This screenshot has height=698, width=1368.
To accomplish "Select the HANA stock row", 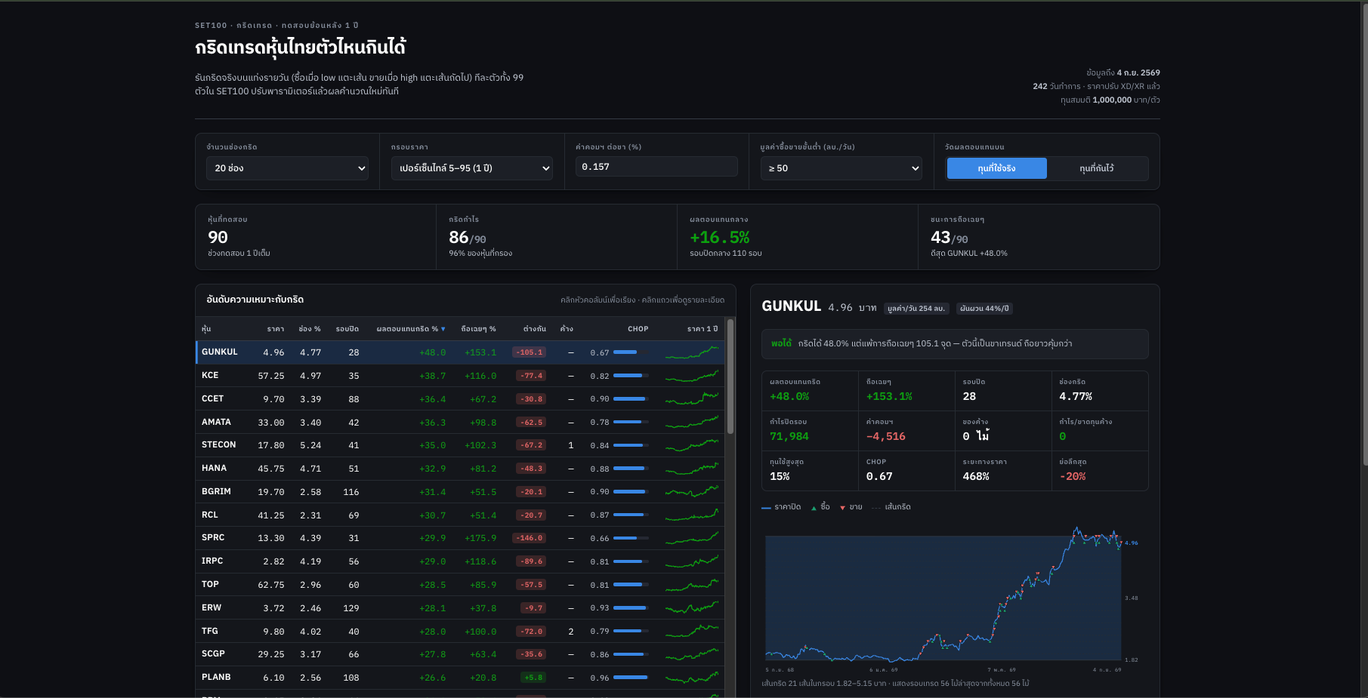I will click(460, 469).
